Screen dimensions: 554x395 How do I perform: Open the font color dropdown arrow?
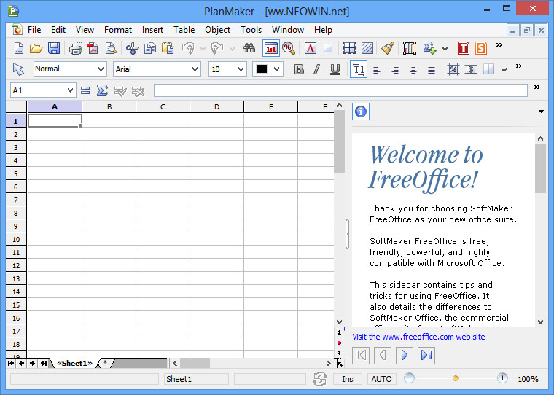pos(277,69)
